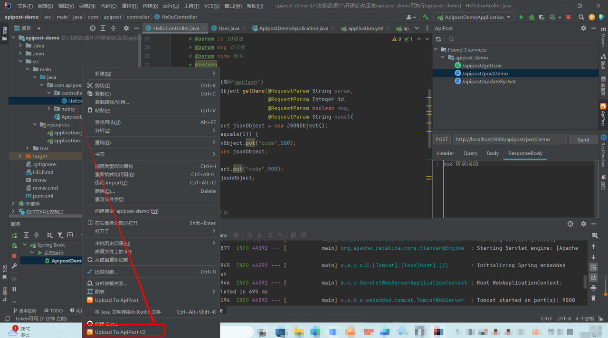This screenshot has height=338, width=608.
Task: Open the 版本控制 tool window button
Action: click(x=24, y=311)
